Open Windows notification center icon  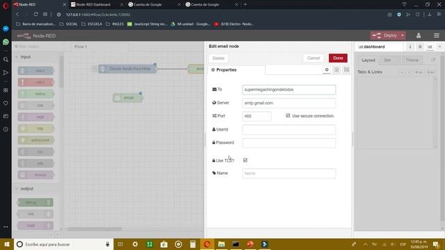click(x=436, y=244)
